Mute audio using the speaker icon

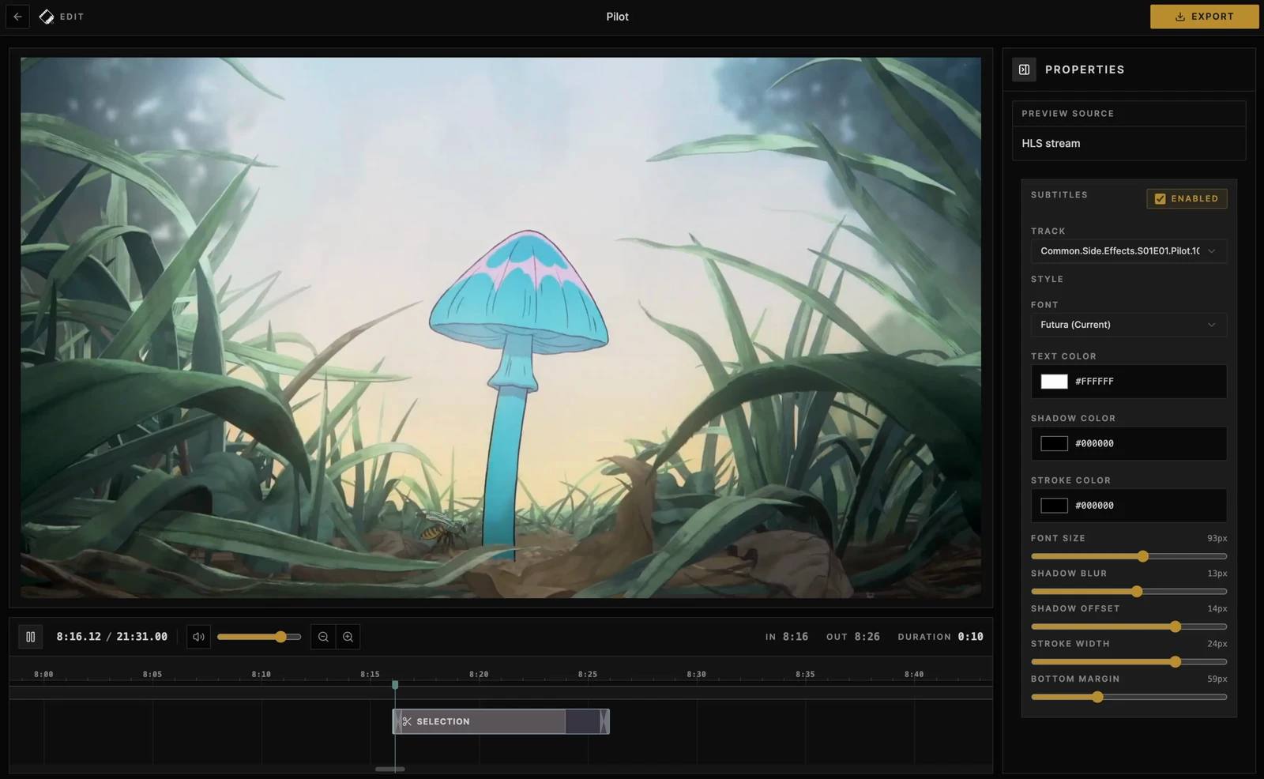point(198,637)
